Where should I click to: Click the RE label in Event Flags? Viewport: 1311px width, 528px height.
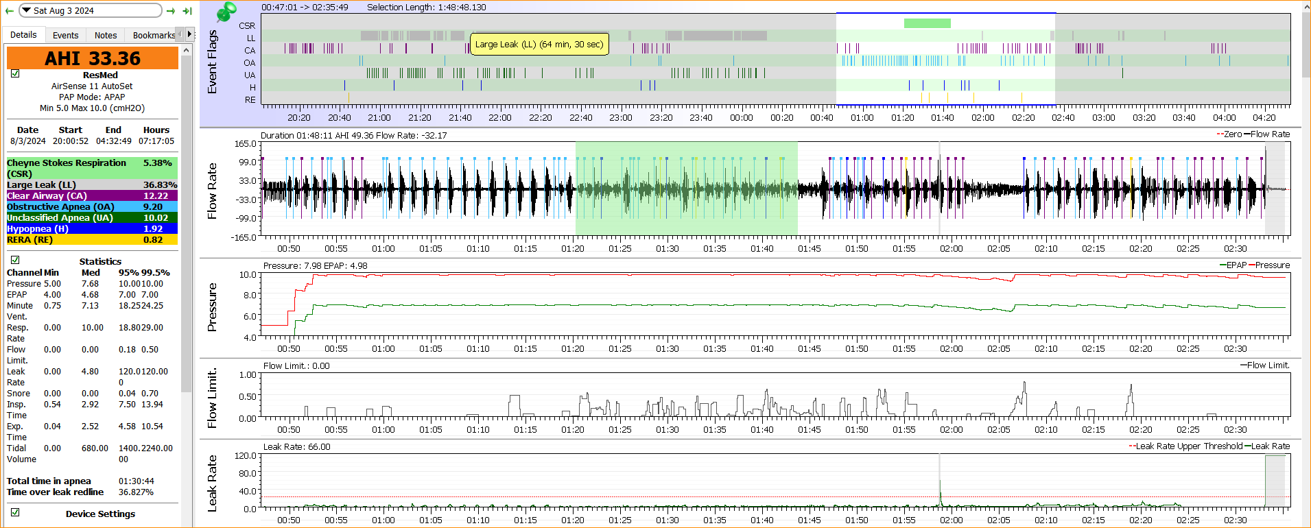[x=250, y=99]
